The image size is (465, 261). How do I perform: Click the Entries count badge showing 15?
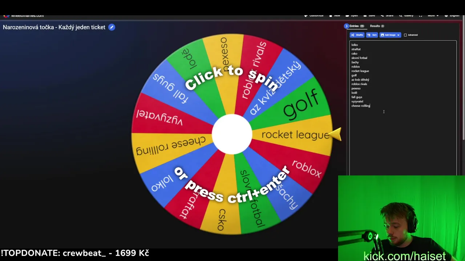pyautogui.click(x=362, y=26)
